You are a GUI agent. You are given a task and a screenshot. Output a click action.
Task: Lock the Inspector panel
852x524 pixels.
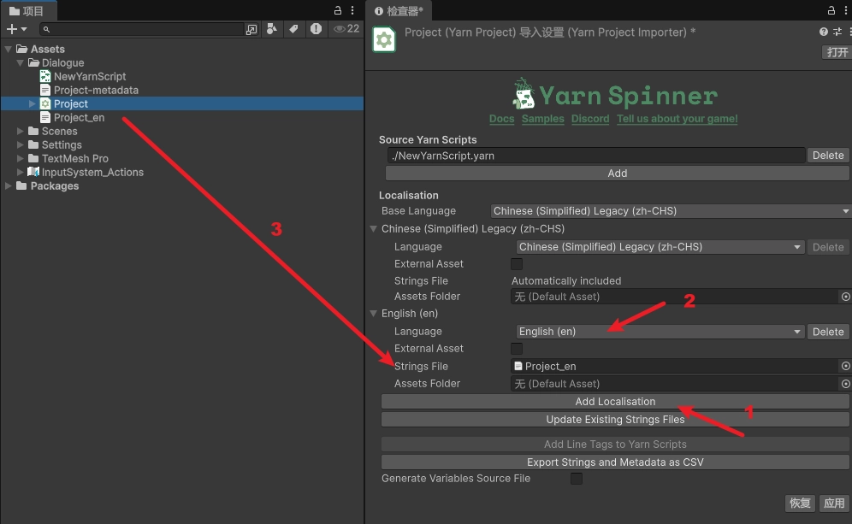pyautogui.click(x=831, y=10)
